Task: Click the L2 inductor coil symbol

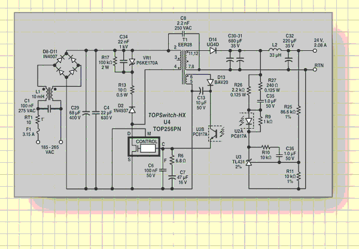Action: (275, 50)
